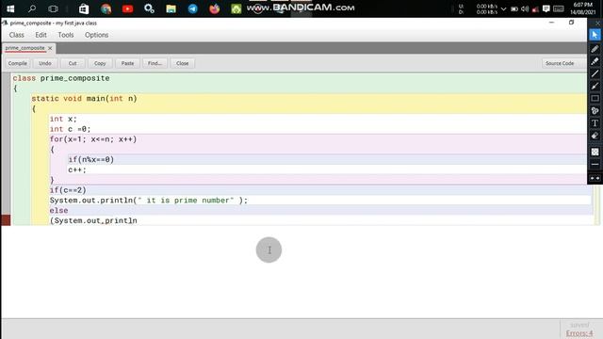Collapse the drawing toolbar with double arrows
603x339 pixels.
point(595,178)
